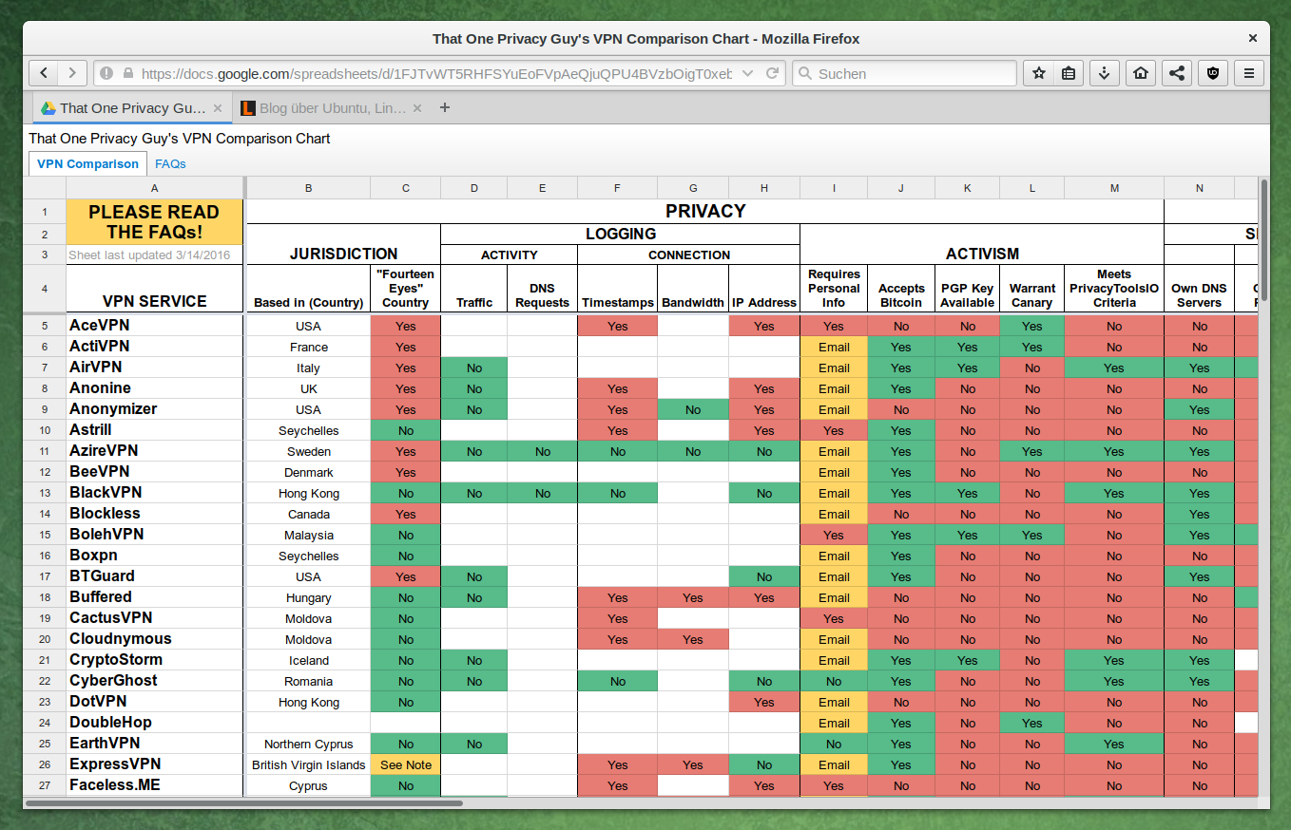Click the browser back button
This screenshot has width=1291, height=830.
pos(44,73)
